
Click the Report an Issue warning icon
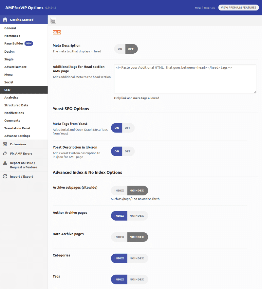[5, 163]
